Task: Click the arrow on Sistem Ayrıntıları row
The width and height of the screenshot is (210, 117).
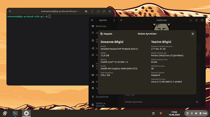Action: tap(197, 102)
